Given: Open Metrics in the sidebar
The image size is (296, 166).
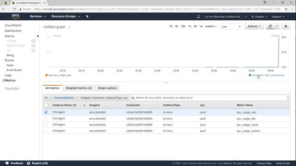Looking at the screenshot, I should click(10, 80).
